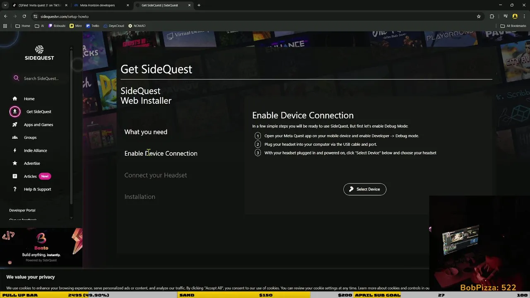
Task: Open Home in the sidebar menu
Action: point(29,99)
